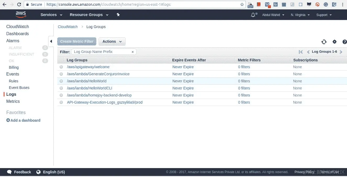The width and height of the screenshot is (347, 177).
Task: Open Billing in the sidebar
Action: click(14, 67)
